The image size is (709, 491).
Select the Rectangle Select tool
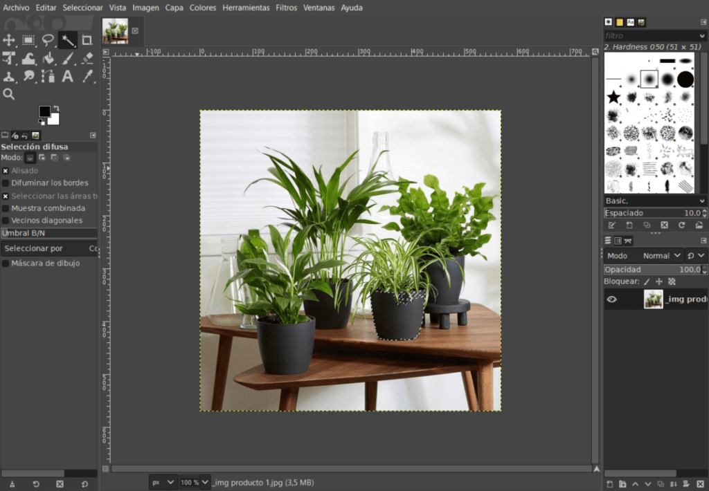click(x=28, y=40)
